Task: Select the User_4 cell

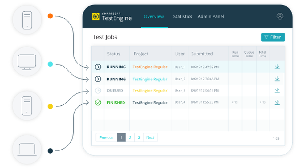Action: pos(180,102)
